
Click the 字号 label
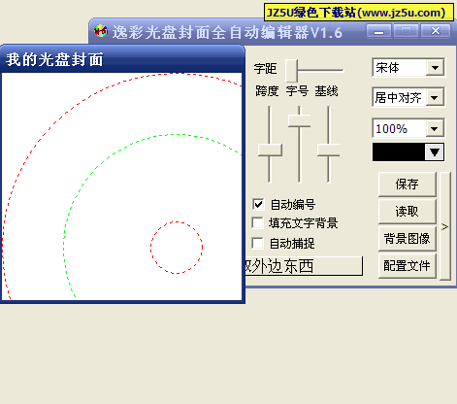tap(297, 91)
